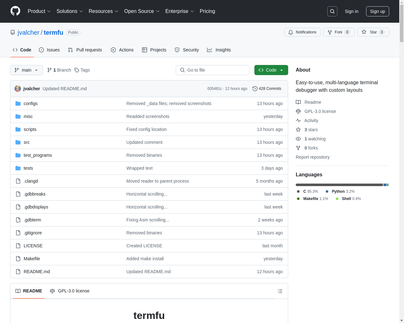Click the .gdbbreaks file icon

18,194
